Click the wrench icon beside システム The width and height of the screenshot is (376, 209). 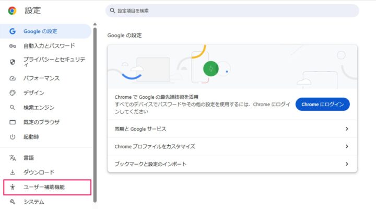click(13, 202)
